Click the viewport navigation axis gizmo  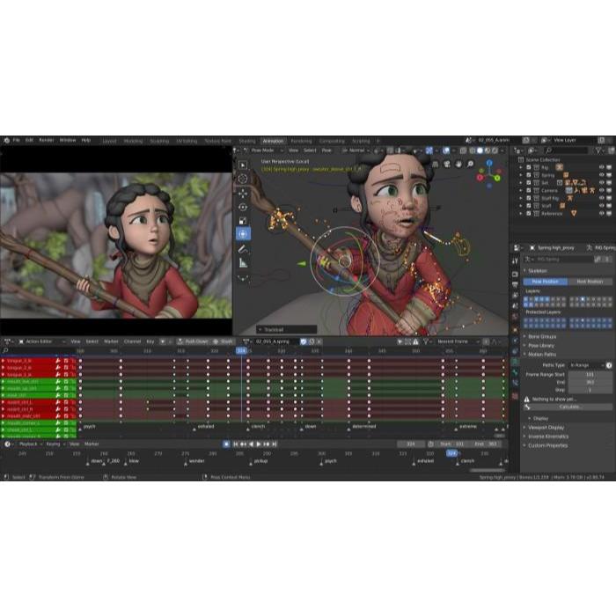(x=485, y=173)
